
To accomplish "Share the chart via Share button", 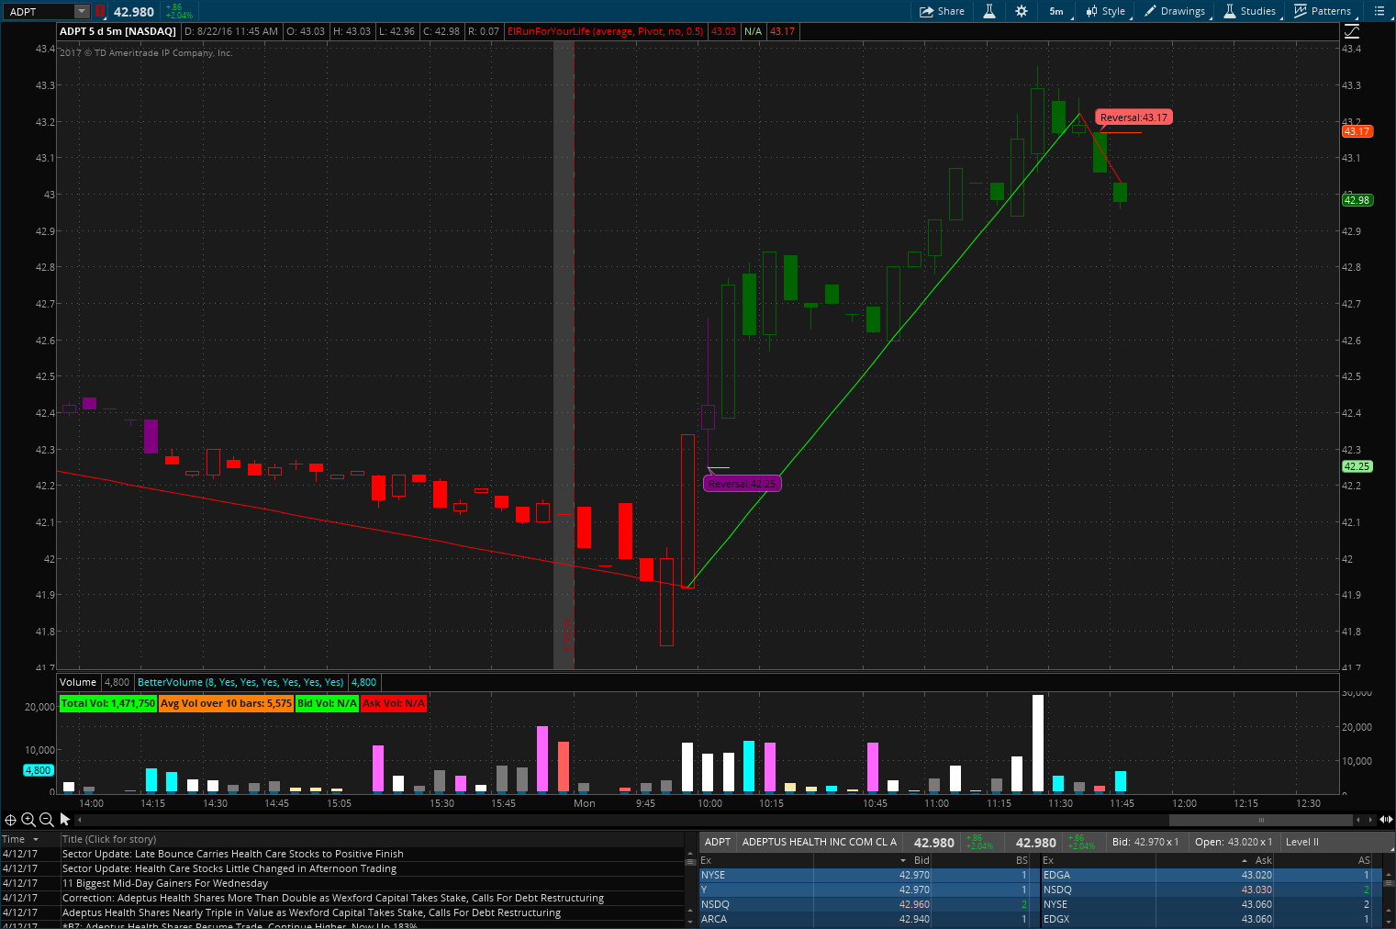I will click(943, 11).
